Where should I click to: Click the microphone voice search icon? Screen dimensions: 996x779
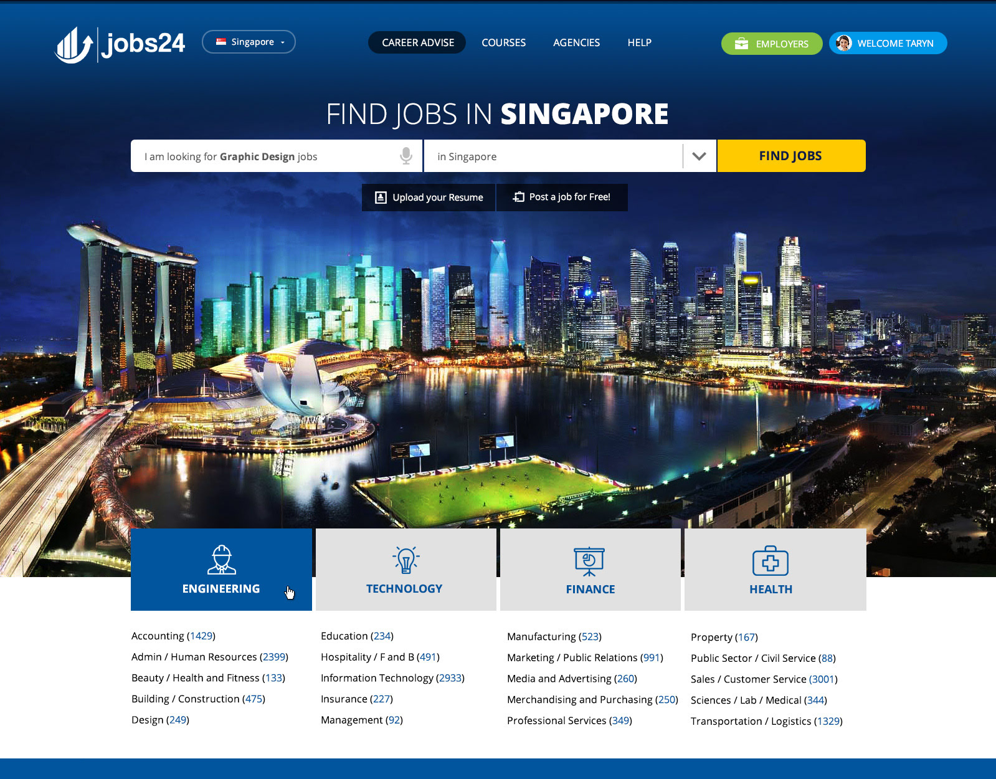(x=406, y=156)
